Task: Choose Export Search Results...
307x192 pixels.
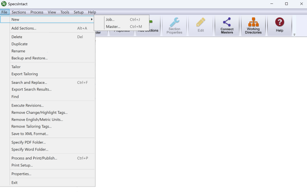Action: point(48,89)
